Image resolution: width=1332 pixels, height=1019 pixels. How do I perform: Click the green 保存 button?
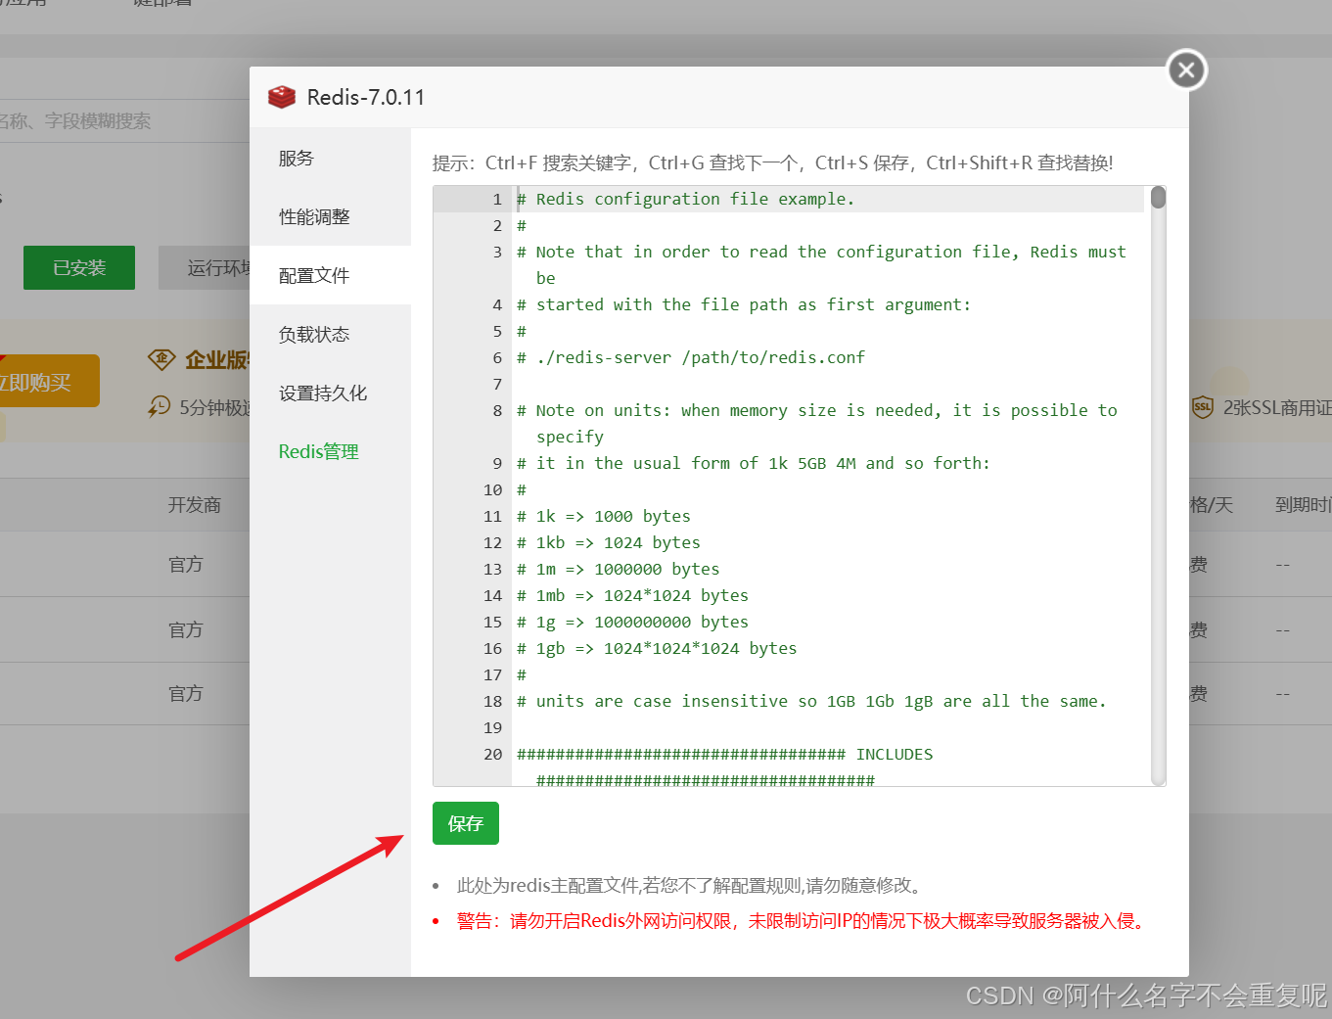tap(466, 823)
